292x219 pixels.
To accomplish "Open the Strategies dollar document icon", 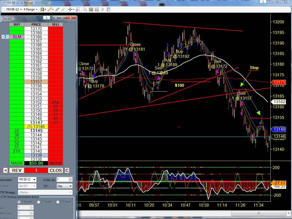I will [103, 9].
